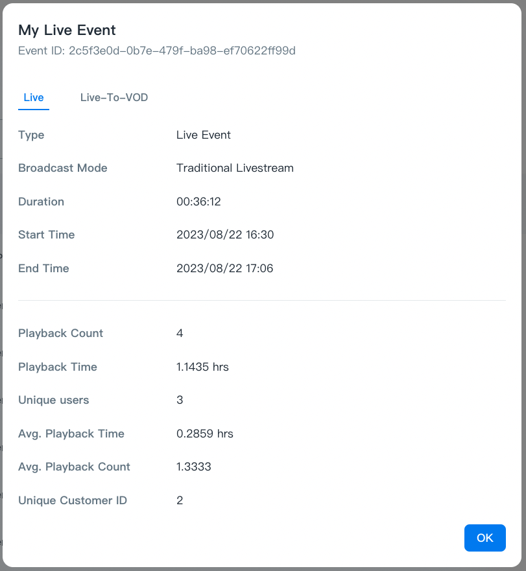Image resolution: width=526 pixels, height=571 pixels.
Task: Switch to the Live tab
Action: [x=34, y=98]
